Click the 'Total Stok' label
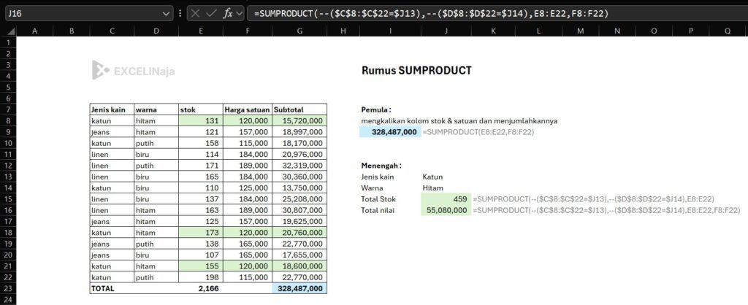748x305 pixels. tap(378, 199)
